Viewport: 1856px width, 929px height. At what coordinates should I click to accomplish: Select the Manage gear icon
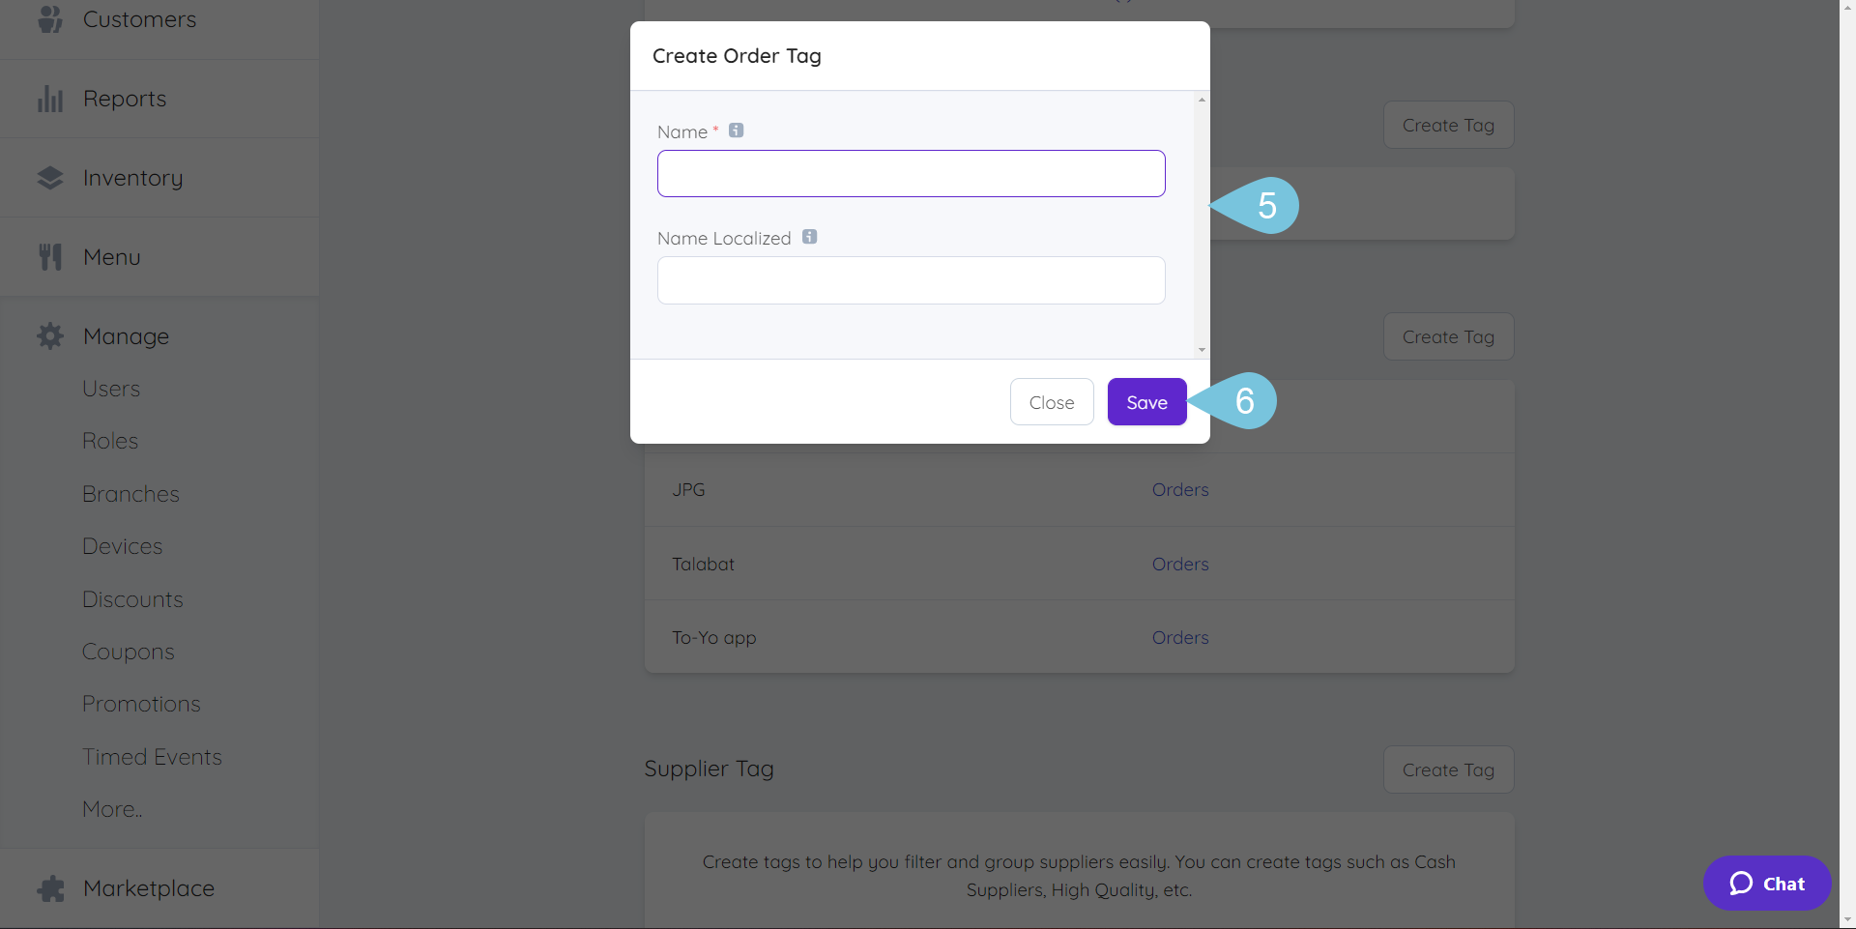point(49,335)
